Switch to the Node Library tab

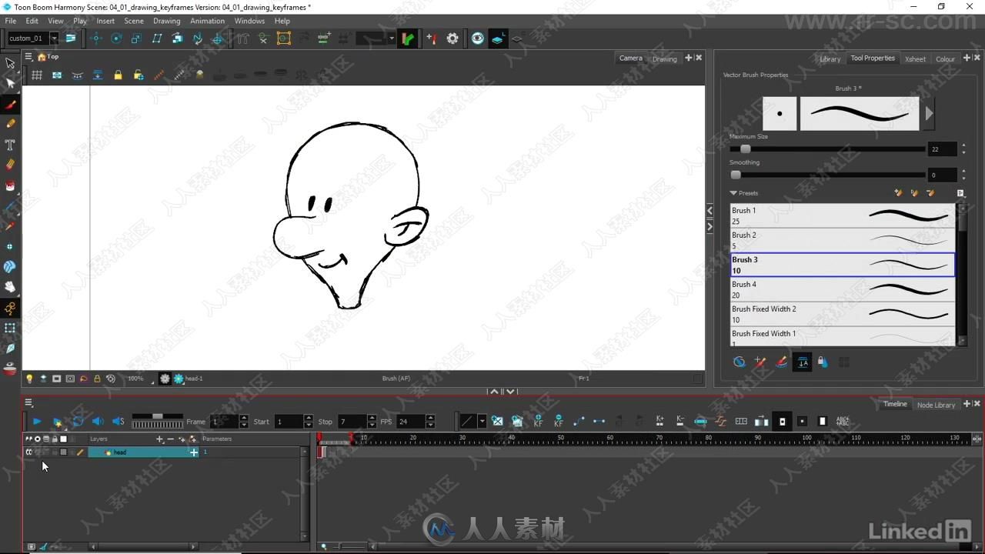(936, 405)
